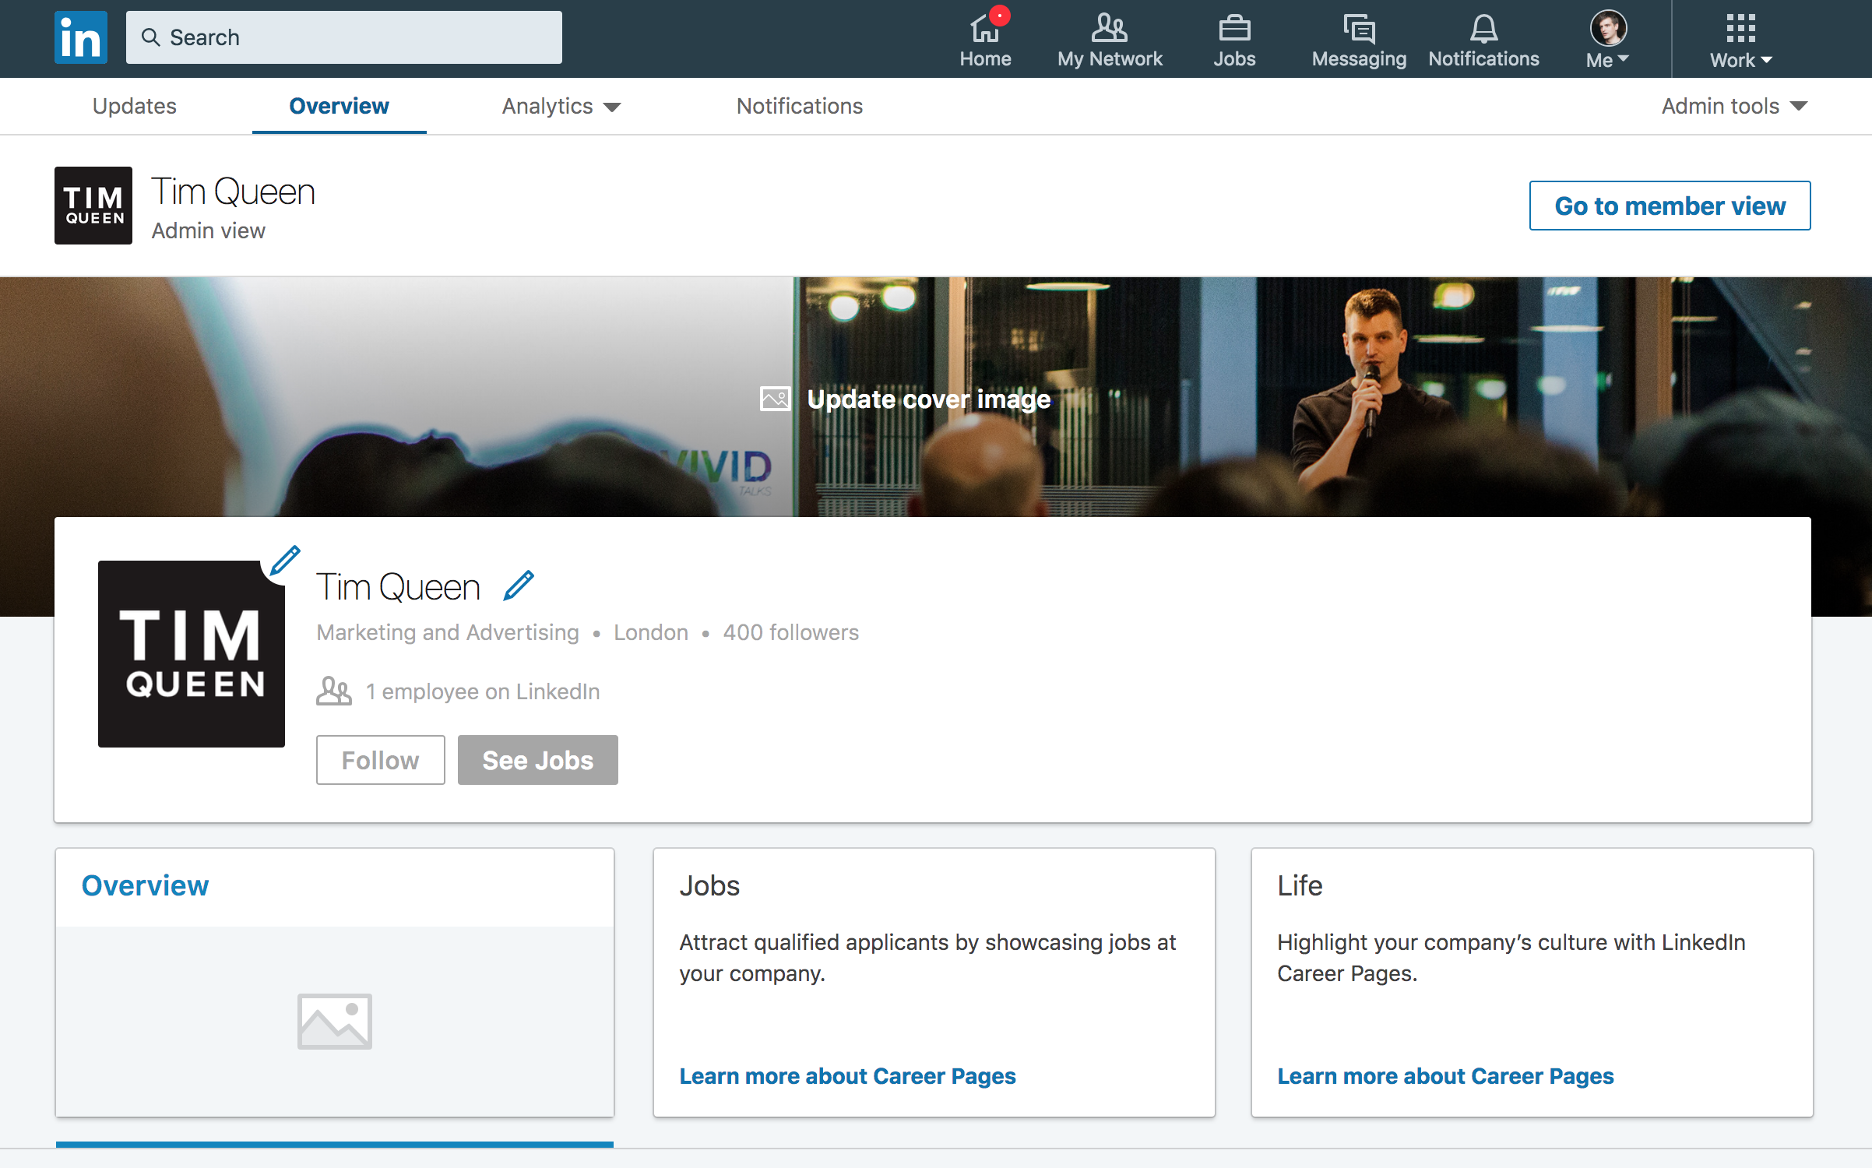Click the Go to member view button
Viewport: 1872px width, 1168px height.
(1670, 206)
